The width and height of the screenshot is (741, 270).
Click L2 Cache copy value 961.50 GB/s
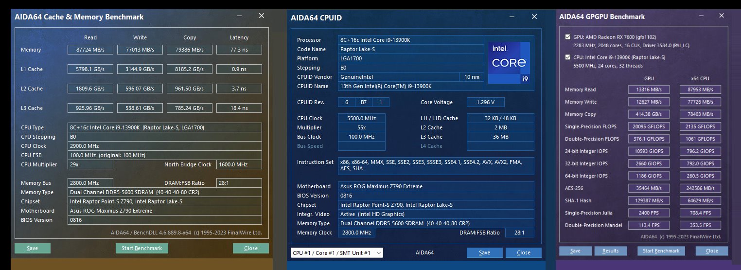click(190, 89)
